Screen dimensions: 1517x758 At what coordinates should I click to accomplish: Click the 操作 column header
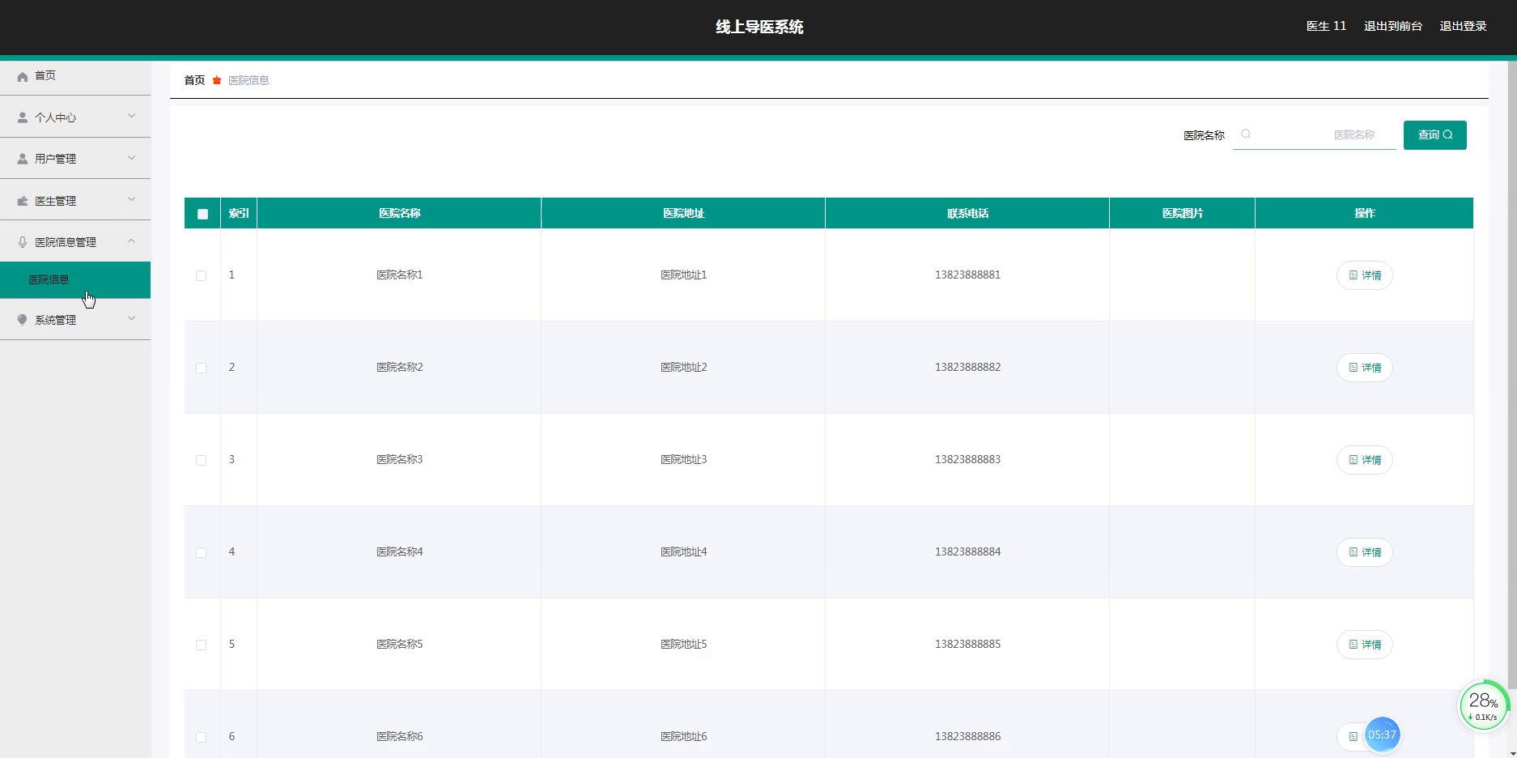click(1364, 213)
